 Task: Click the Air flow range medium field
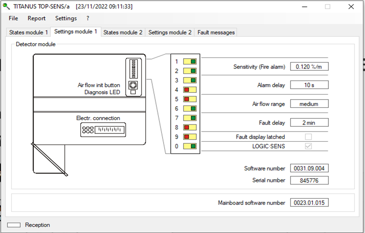(309, 104)
